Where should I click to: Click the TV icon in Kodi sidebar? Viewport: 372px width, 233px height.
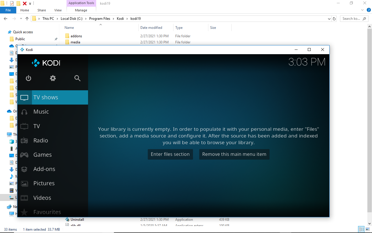tap(24, 126)
